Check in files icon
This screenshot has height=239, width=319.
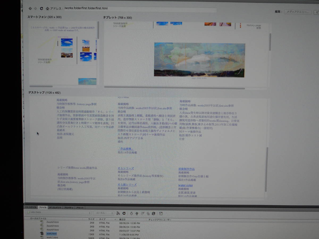tap(148, 213)
